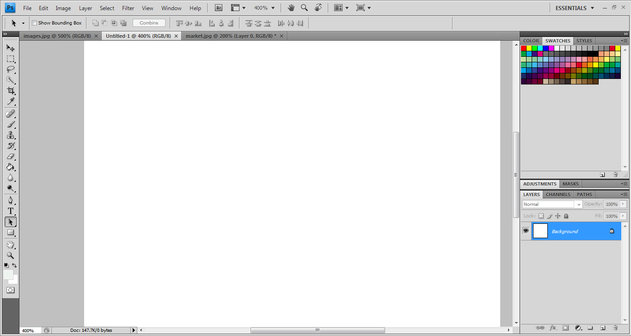
Task: Select the Lasso tool
Action: [x=11, y=69]
